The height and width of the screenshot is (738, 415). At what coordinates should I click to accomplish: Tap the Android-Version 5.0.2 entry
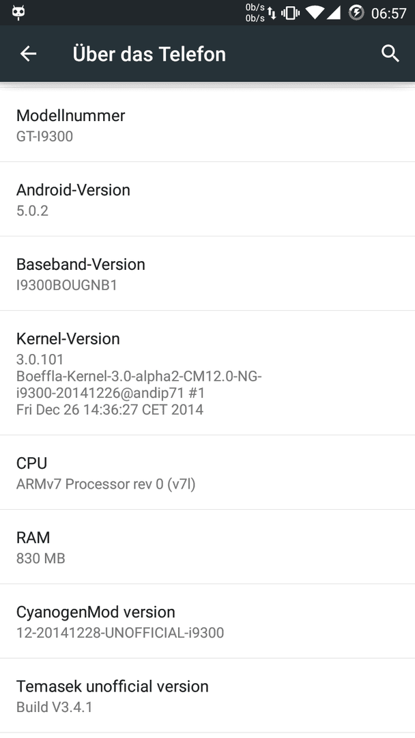[207, 199]
